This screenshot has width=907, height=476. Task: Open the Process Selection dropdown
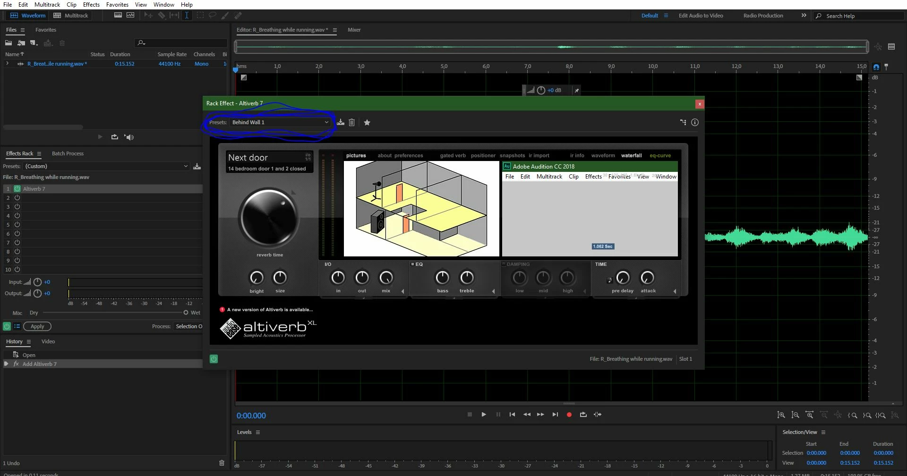tap(188, 326)
